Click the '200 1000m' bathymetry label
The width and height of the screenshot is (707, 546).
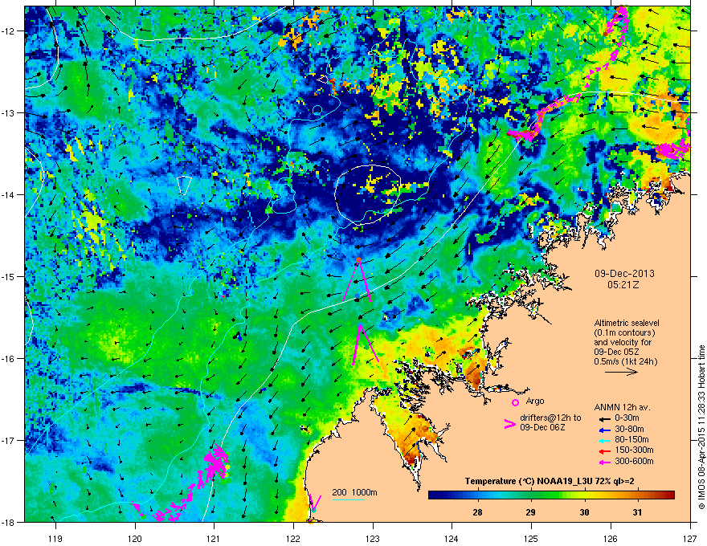pyautogui.click(x=354, y=492)
